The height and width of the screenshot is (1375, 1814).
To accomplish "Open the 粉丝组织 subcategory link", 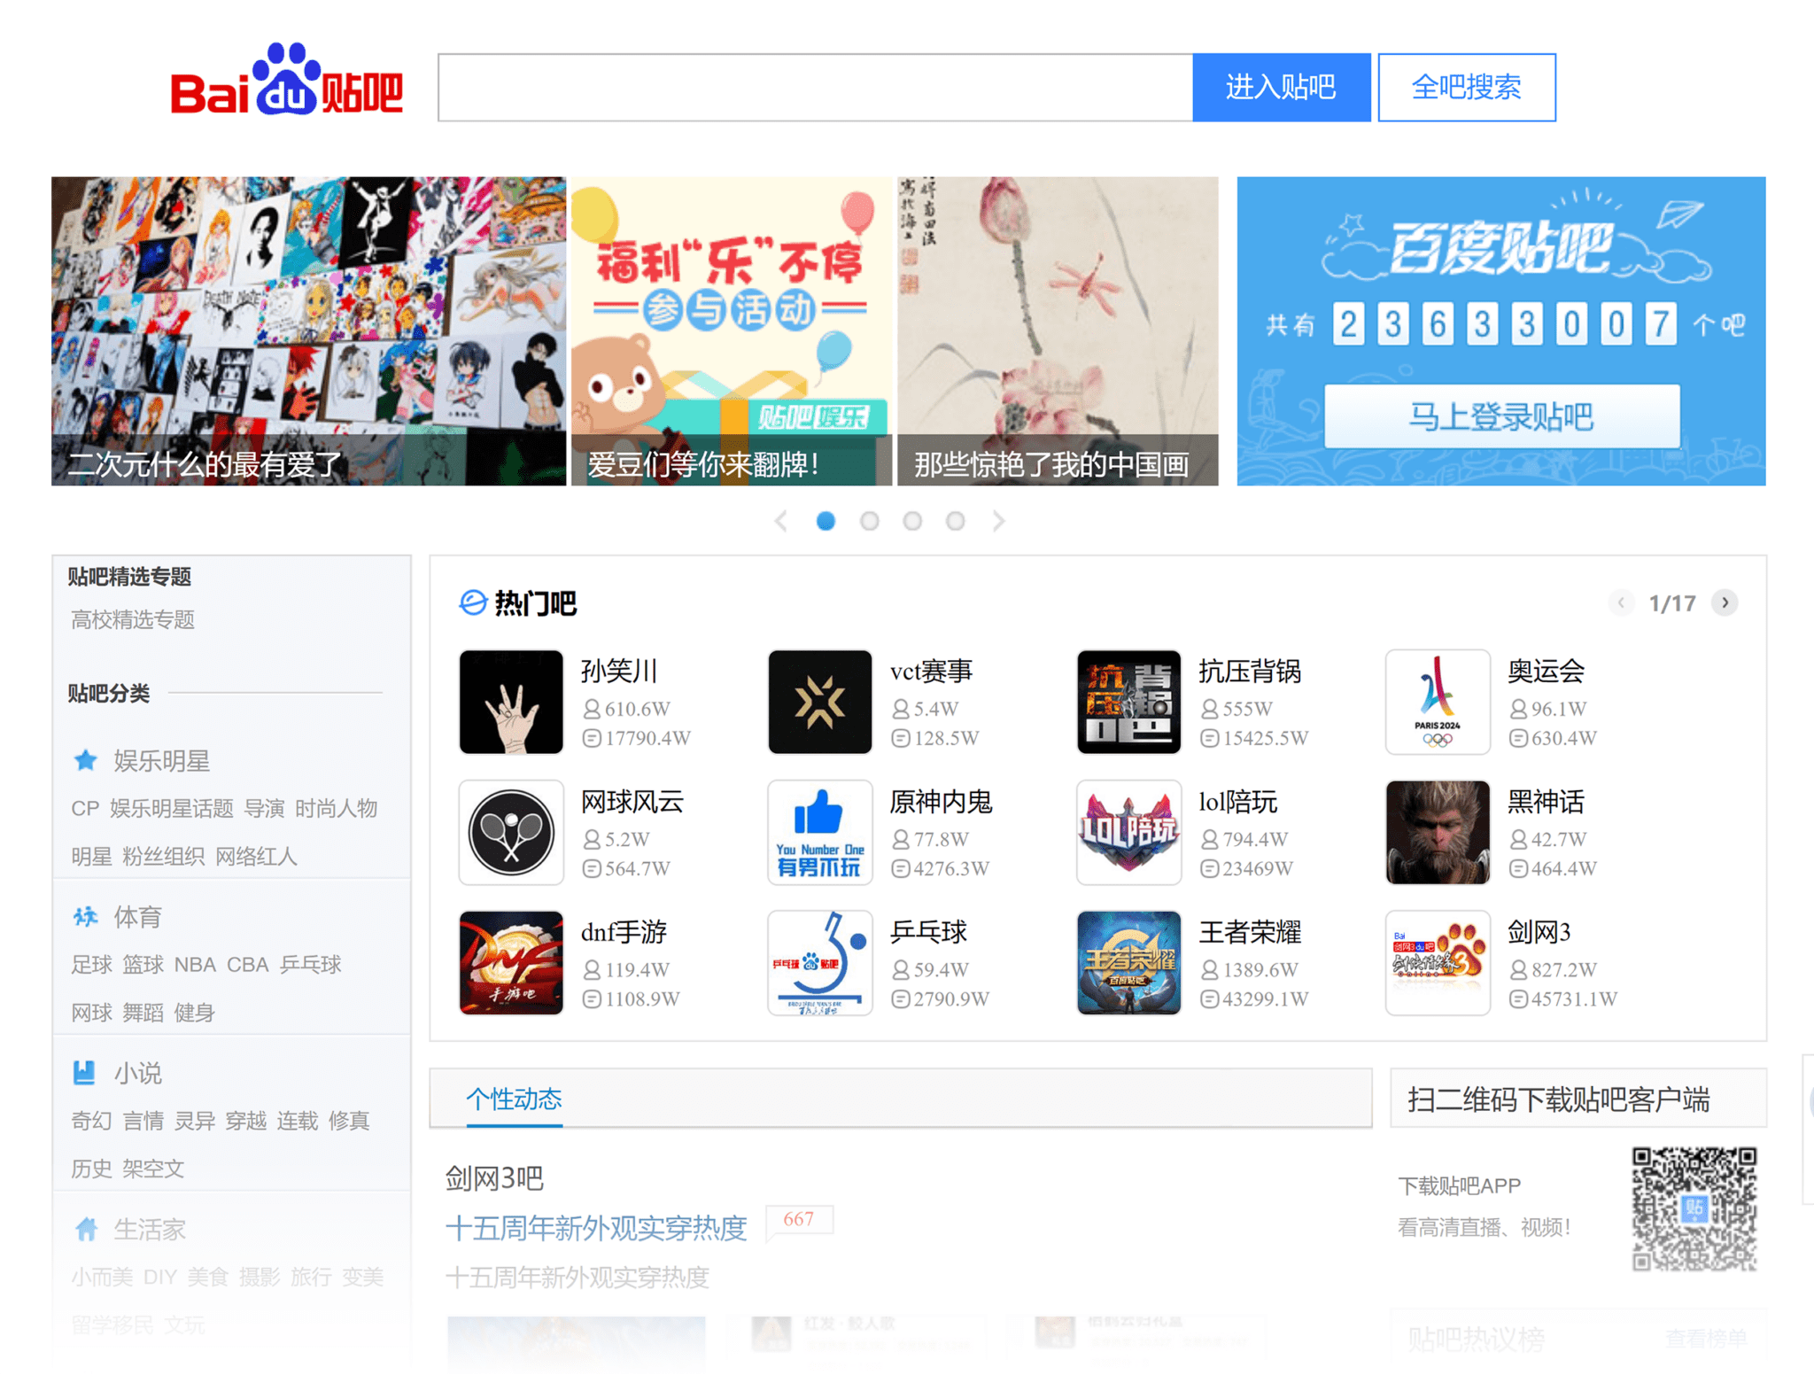I will pos(163,856).
